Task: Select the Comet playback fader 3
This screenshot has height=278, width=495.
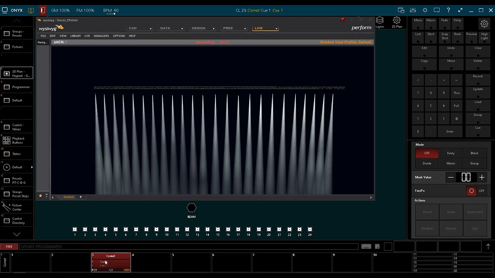Action: click(x=111, y=262)
